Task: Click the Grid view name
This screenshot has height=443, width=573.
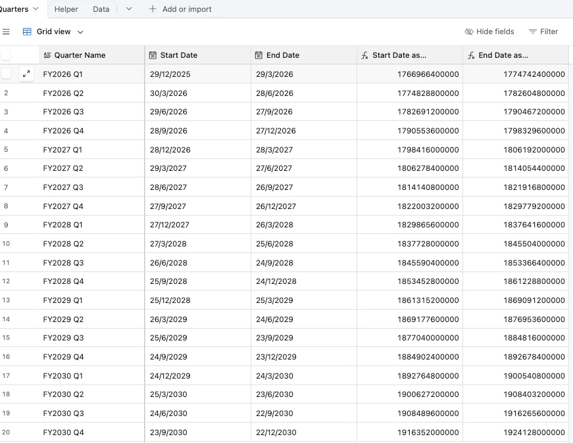Action: click(53, 32)
